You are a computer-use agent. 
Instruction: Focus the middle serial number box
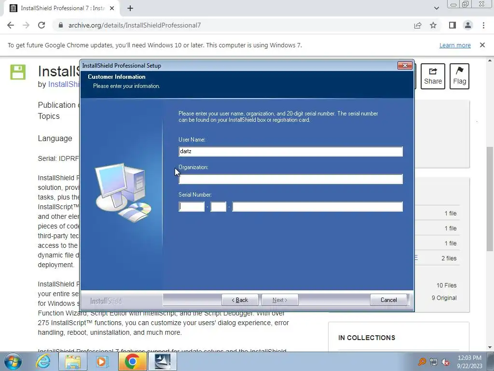219,207
